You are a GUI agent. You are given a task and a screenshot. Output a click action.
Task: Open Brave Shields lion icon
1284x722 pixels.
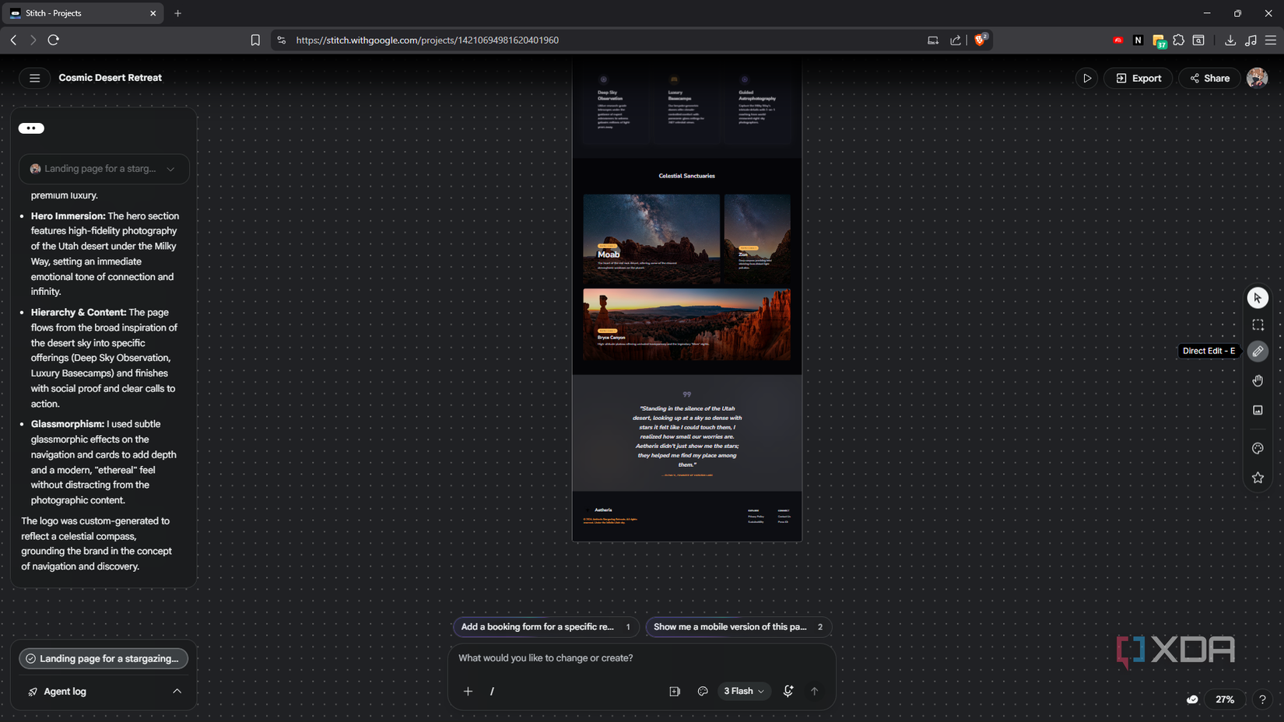(980, 40)
